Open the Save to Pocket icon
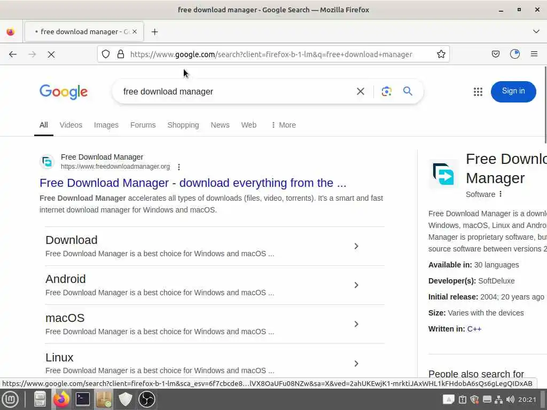547x410 pixels. (x=496, y=54)
